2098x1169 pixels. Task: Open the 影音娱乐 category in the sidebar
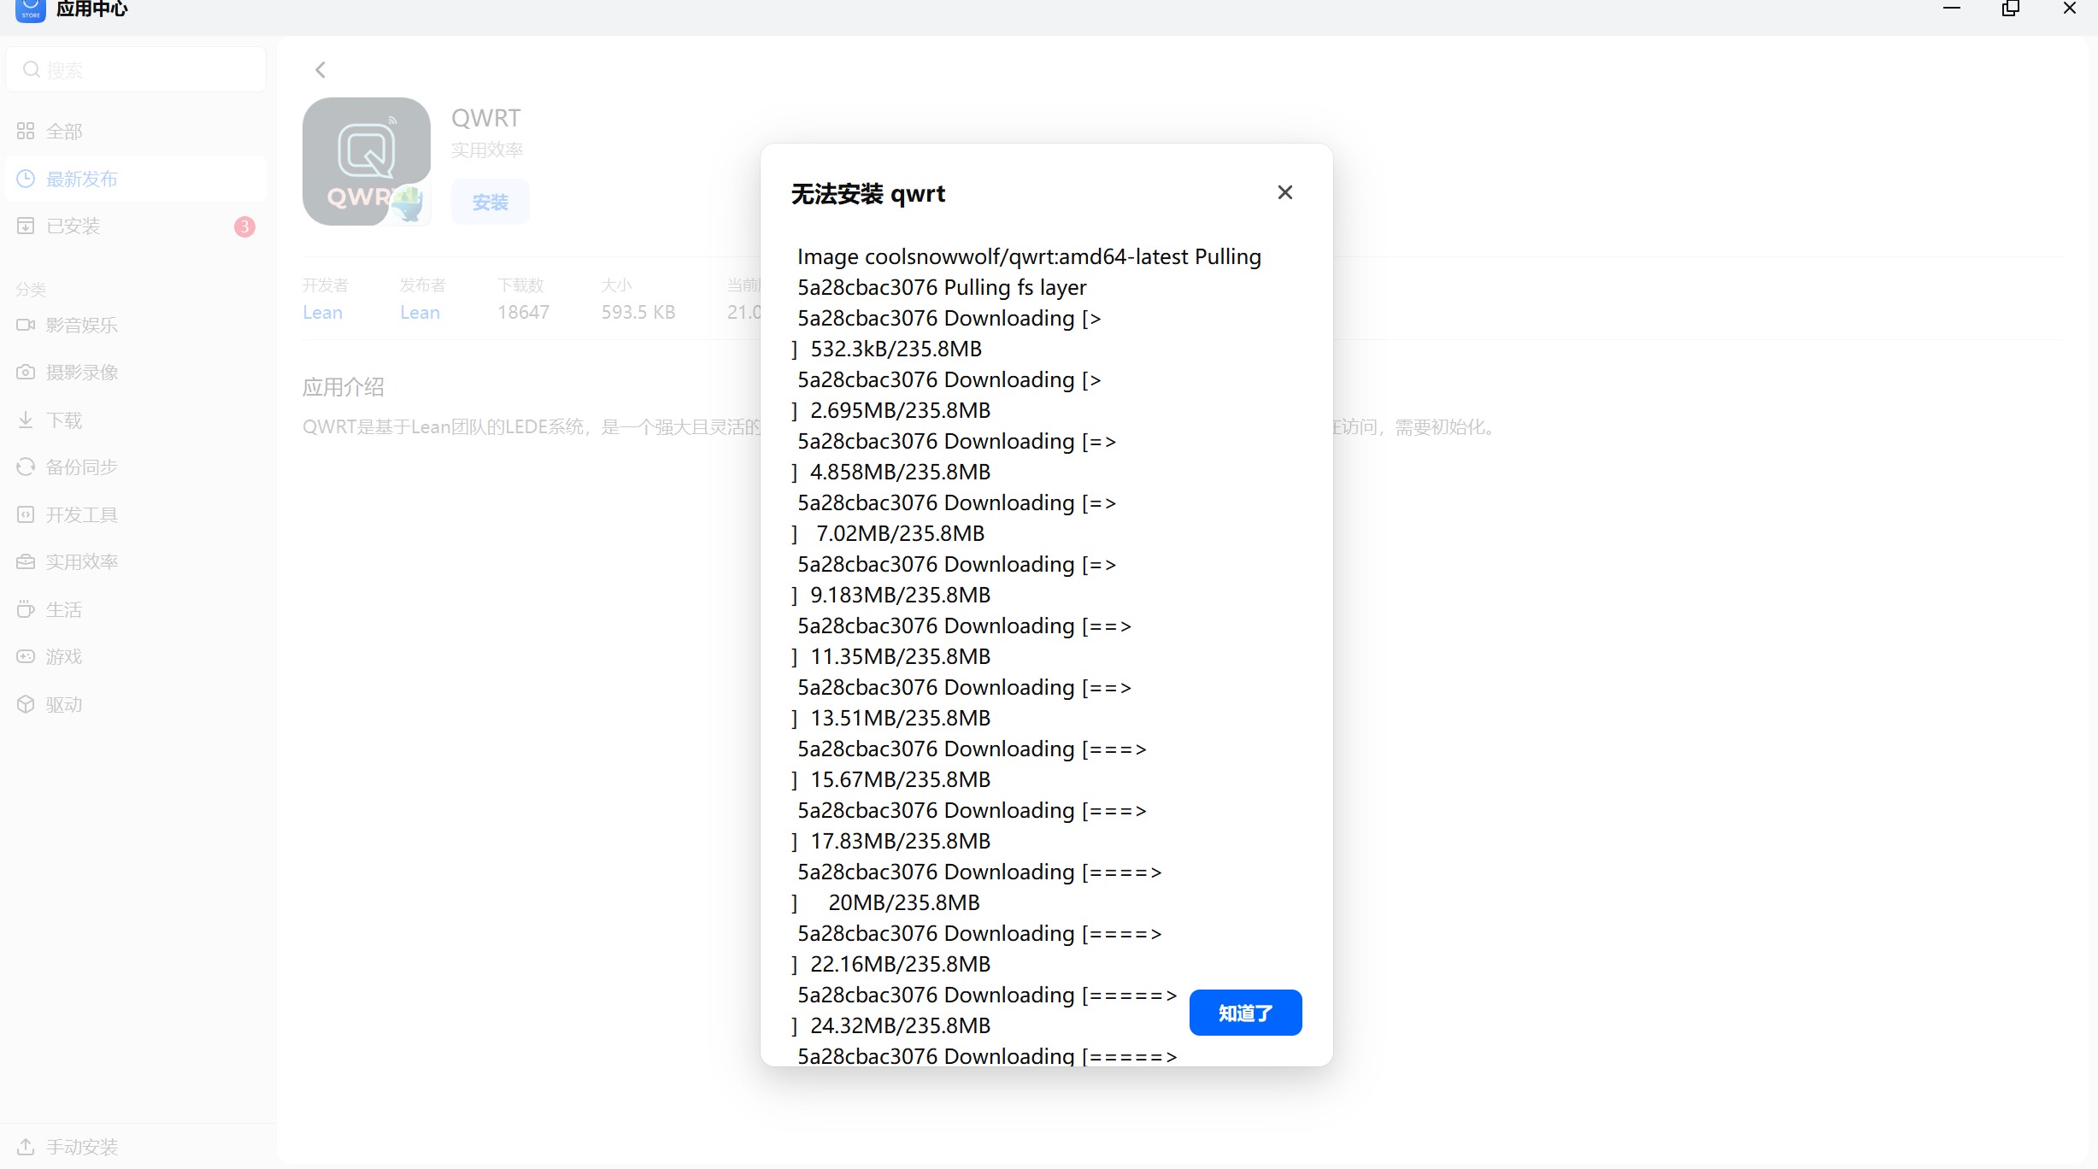(82, 325)
